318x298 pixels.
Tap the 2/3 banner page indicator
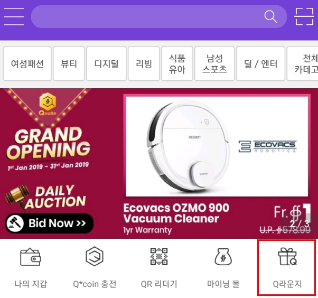(x=300, y=224)
